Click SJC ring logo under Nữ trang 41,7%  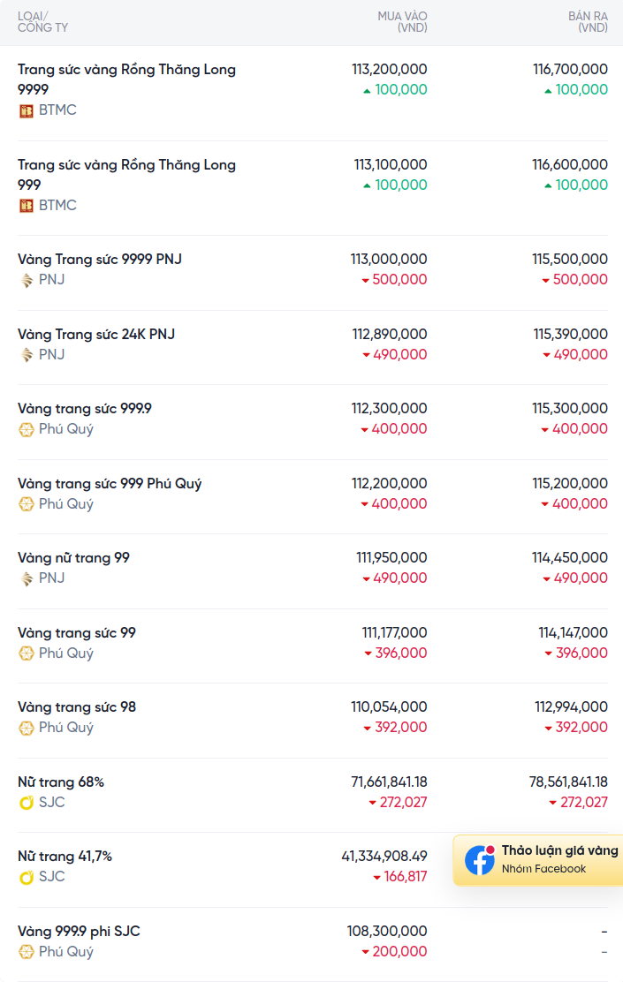[27, 878]
